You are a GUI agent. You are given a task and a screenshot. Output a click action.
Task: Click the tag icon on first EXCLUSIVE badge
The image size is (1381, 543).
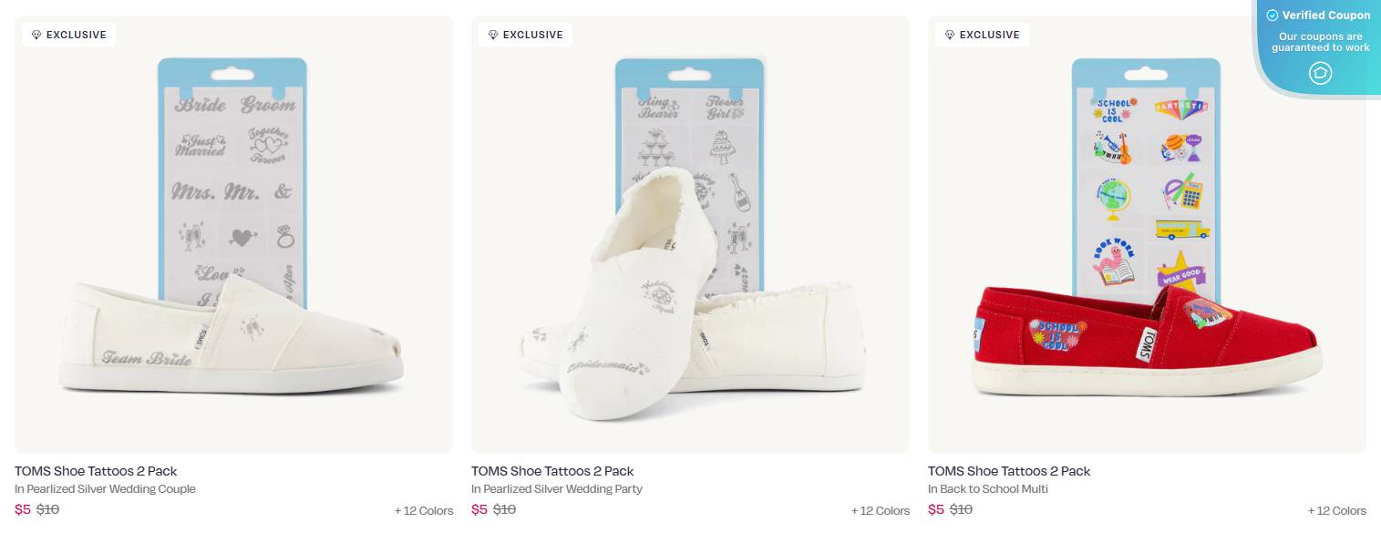[36, 35]
